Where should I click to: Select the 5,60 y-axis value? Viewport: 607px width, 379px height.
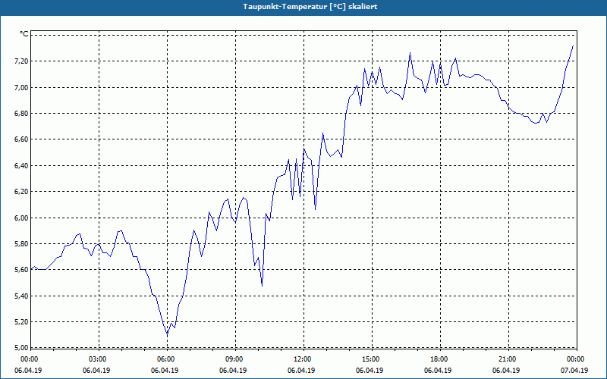coord(21,270)
